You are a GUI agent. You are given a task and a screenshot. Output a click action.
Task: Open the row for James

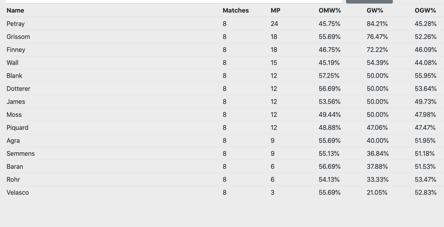point(16,102)
